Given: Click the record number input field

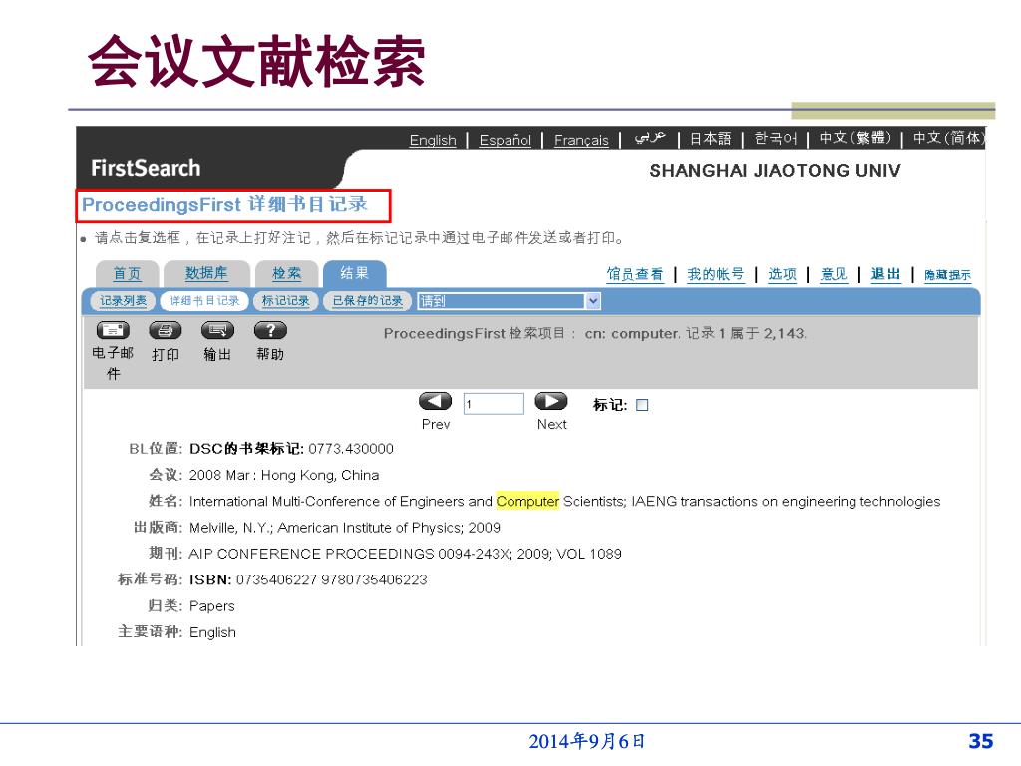Looking at the screenshot, I should coord(494,404).
